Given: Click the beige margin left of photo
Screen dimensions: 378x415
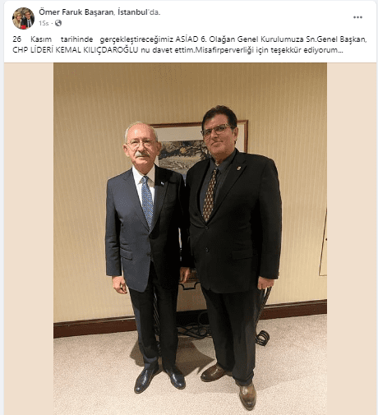Looking at the screenshot, I should coord(29,238).
